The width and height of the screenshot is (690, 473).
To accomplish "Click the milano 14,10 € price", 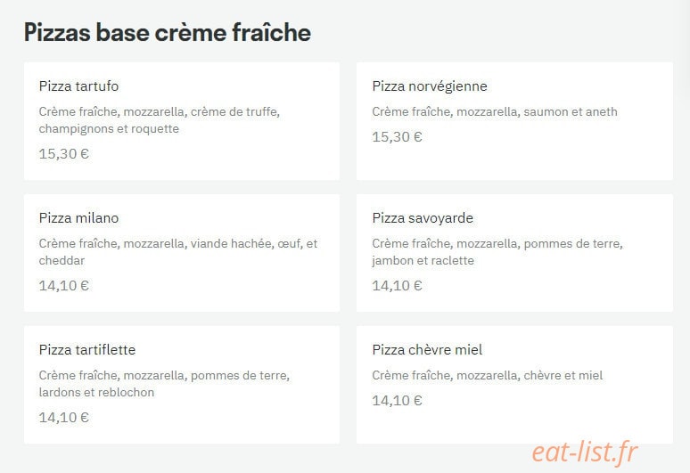I will [x=64, y=286].
